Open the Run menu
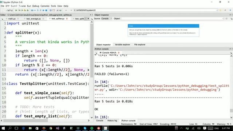 [x=29, y=6]
